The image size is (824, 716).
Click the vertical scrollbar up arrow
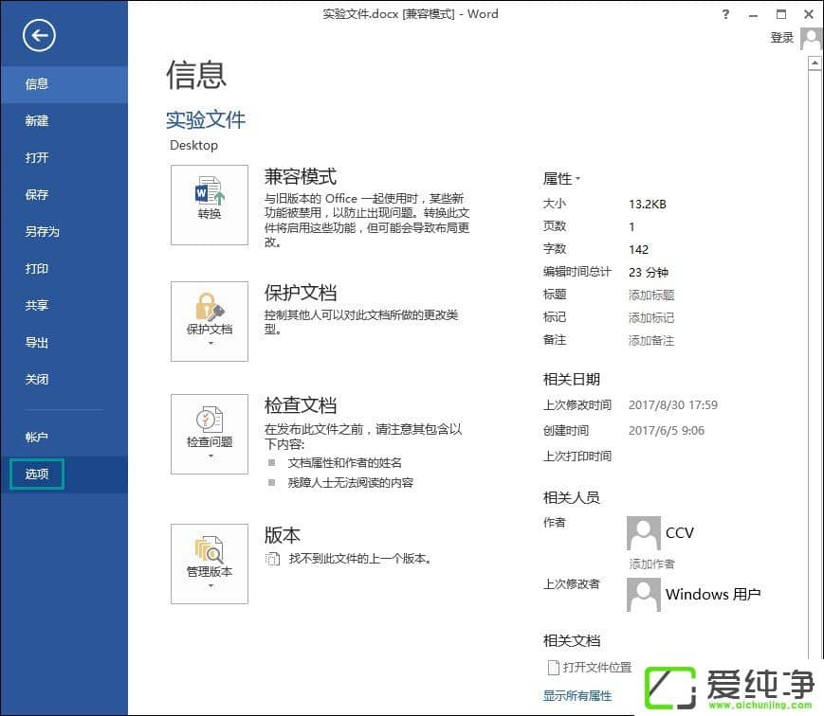(815, 63)
